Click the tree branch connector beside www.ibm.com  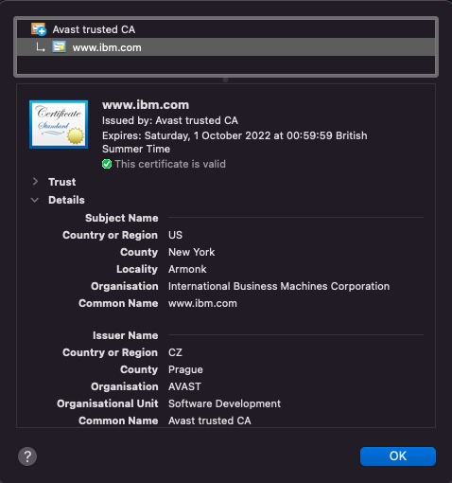pos(40,47)
